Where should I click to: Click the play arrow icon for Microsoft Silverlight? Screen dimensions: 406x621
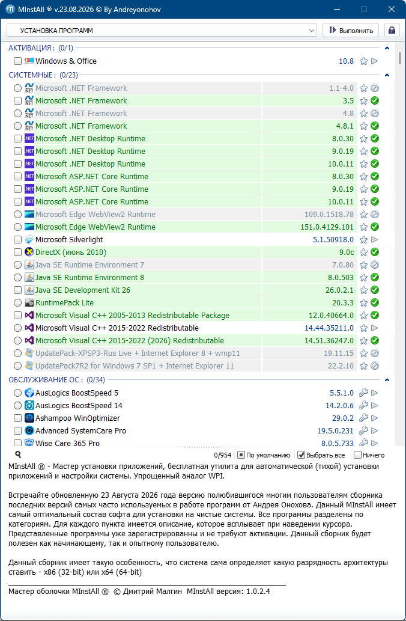pos(375,240)
